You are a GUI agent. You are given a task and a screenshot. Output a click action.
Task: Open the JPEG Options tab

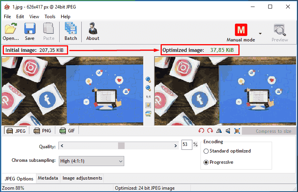click(x=19, y=179)
